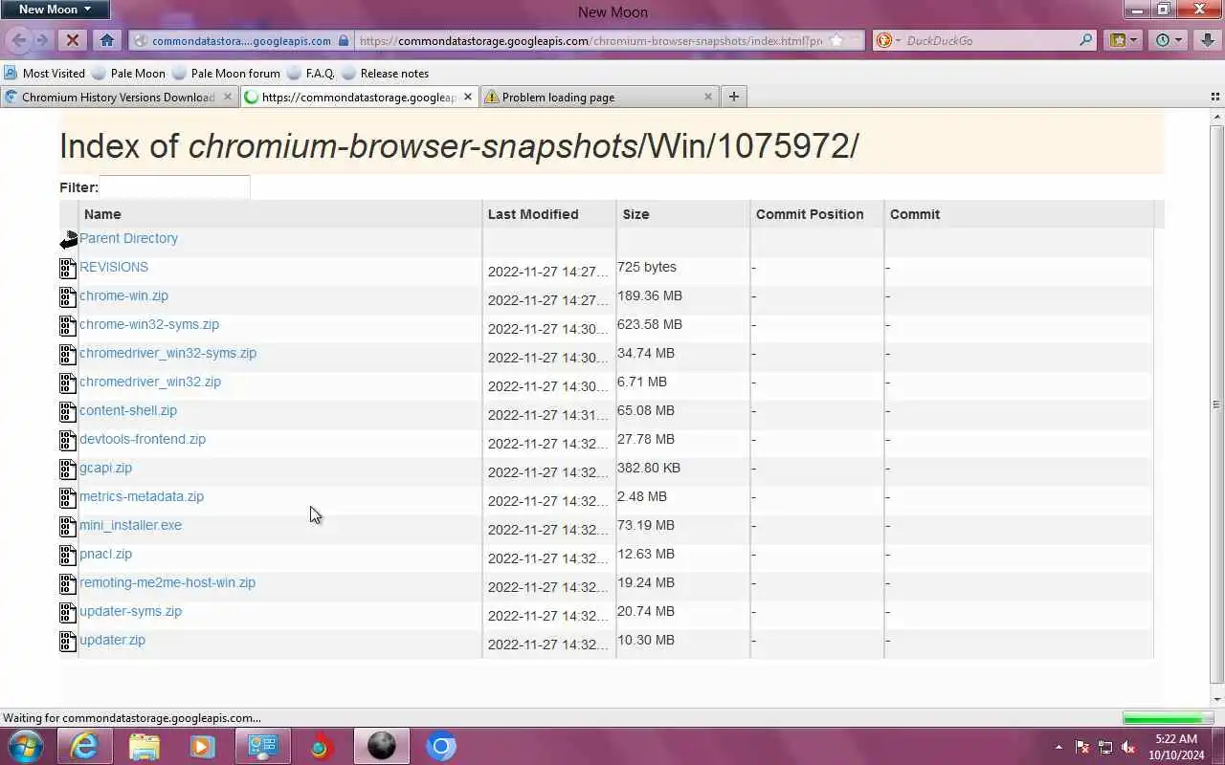
Task: Open the Most Visited bookmarks folder
Action: pos(44,73)
